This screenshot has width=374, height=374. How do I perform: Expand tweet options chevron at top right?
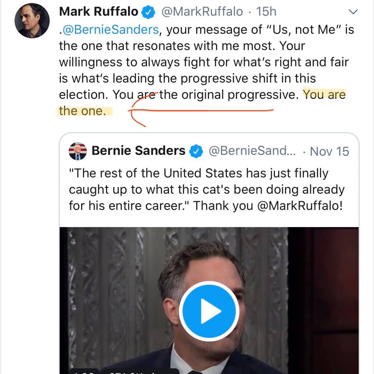(353, 12)
